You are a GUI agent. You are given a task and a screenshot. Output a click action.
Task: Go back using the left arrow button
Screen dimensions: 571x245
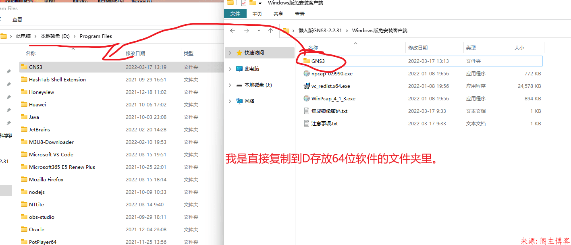232,30
